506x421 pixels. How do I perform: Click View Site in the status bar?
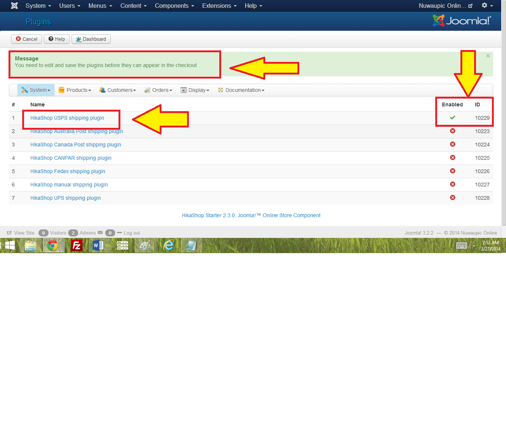click(21, 233)
